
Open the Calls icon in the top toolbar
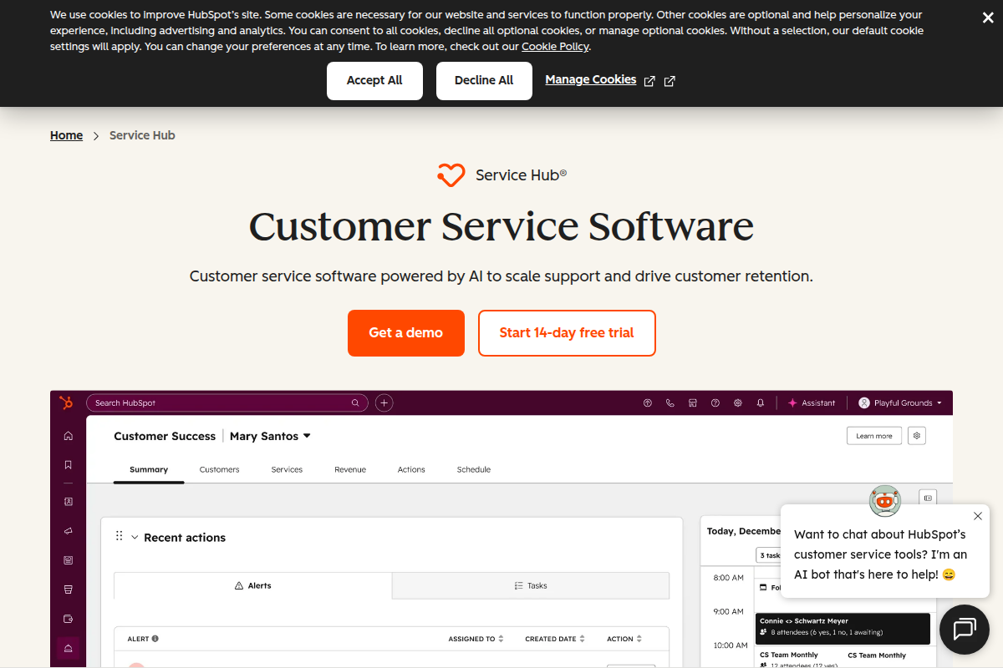pyautogui.click(x=670, y=402)
